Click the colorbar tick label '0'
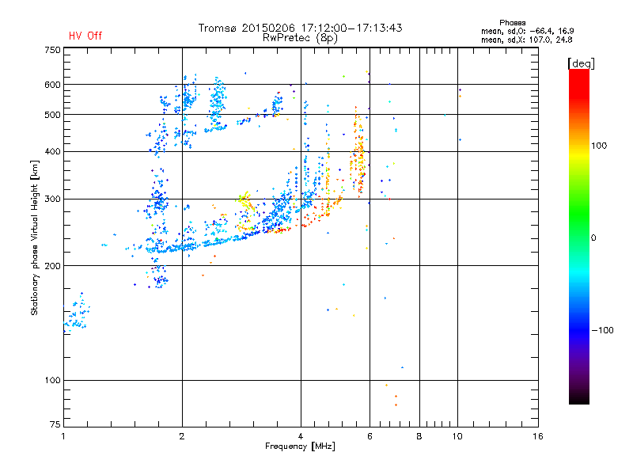 (x=593, y=238)
